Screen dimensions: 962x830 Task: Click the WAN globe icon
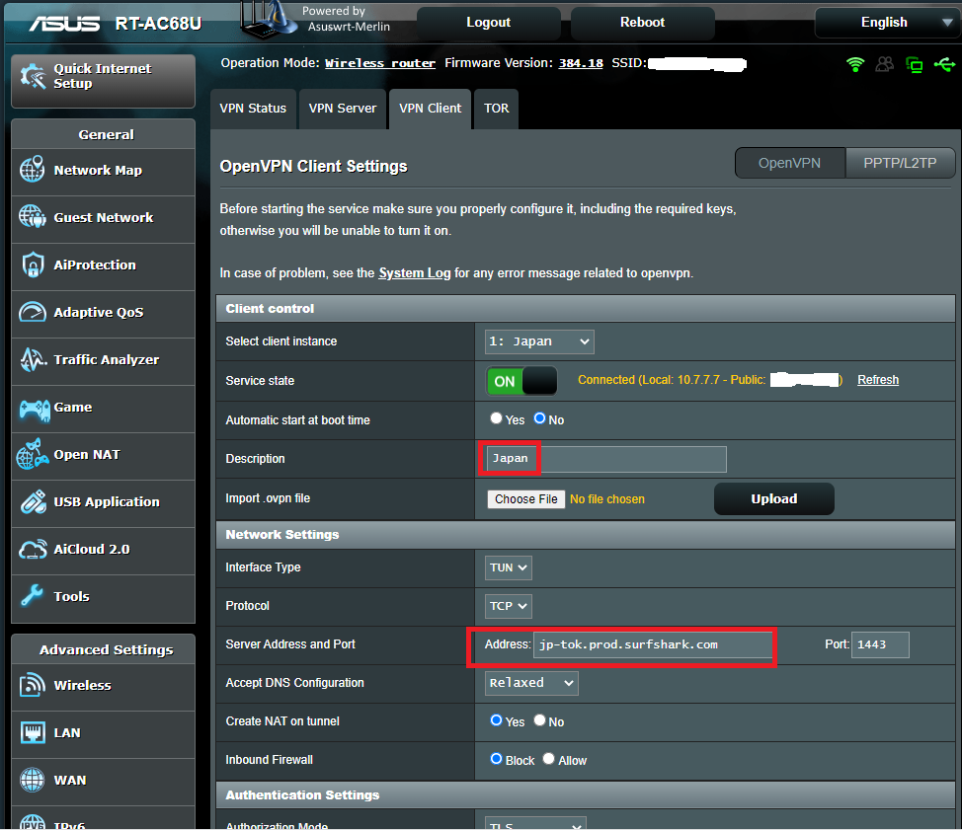point(33,780)
